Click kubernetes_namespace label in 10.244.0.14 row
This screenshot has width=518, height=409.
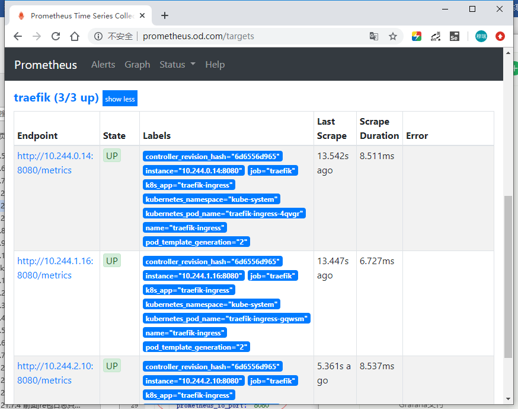[212, 199]
